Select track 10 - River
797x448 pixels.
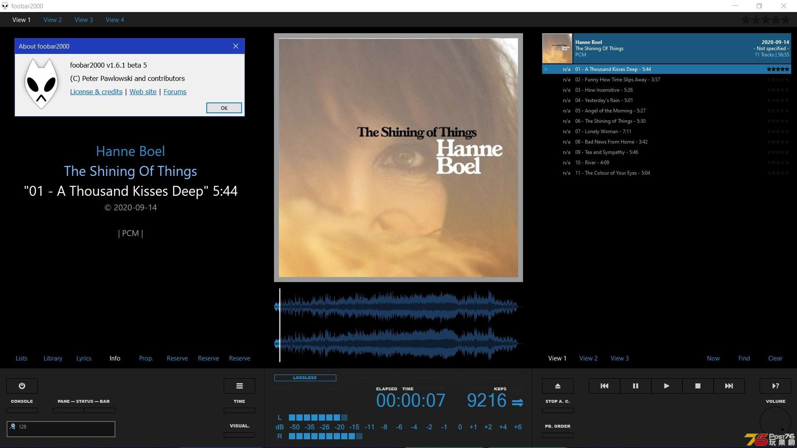667,163
